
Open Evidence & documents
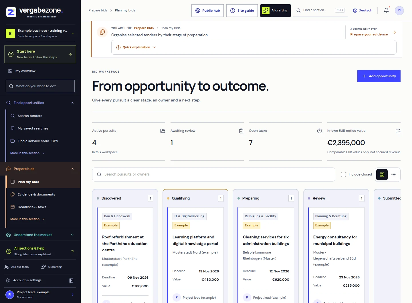[43, 194]
